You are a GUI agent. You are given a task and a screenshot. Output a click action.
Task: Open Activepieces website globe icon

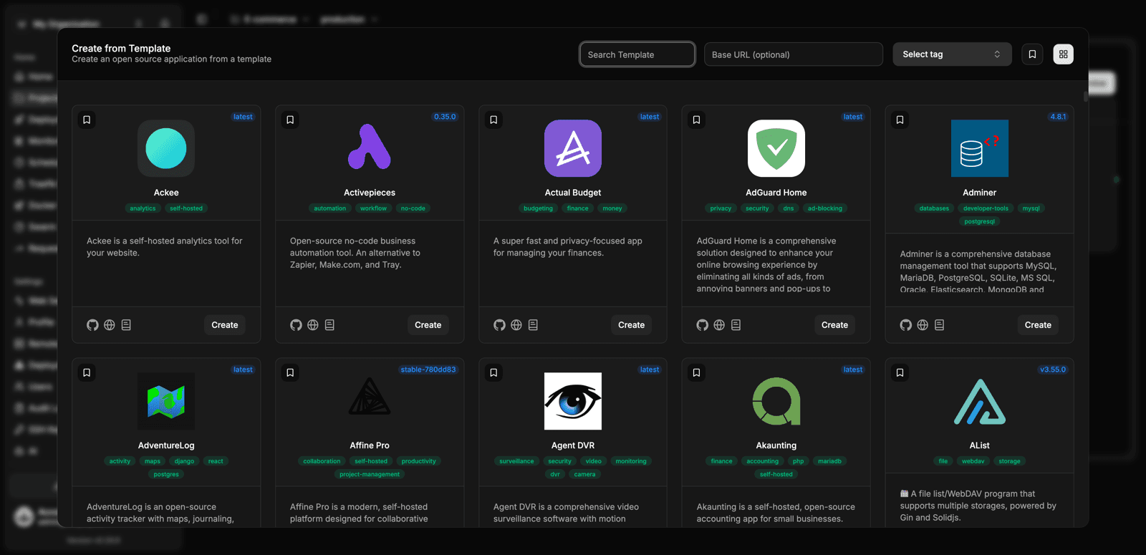pyautogui.click(x=313, y=325)
